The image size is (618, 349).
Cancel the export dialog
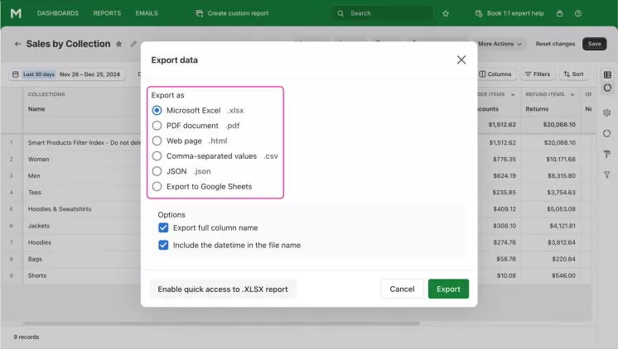[x=402, y=289]
